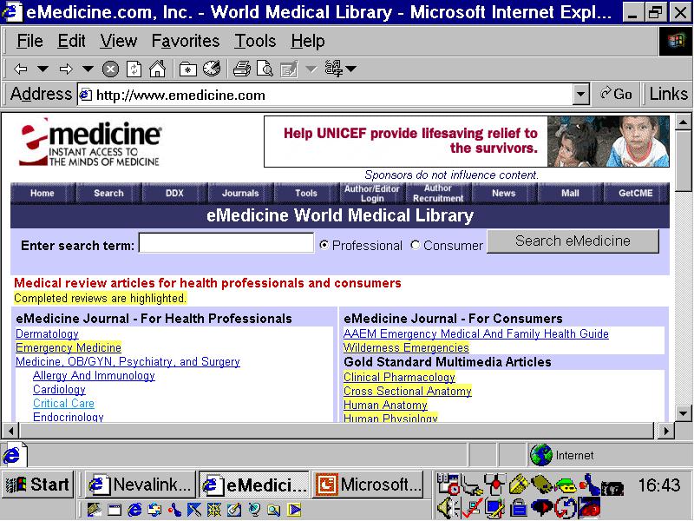The image size is (694, 521).
Task: Open the File menu
Action: point(29,41)
